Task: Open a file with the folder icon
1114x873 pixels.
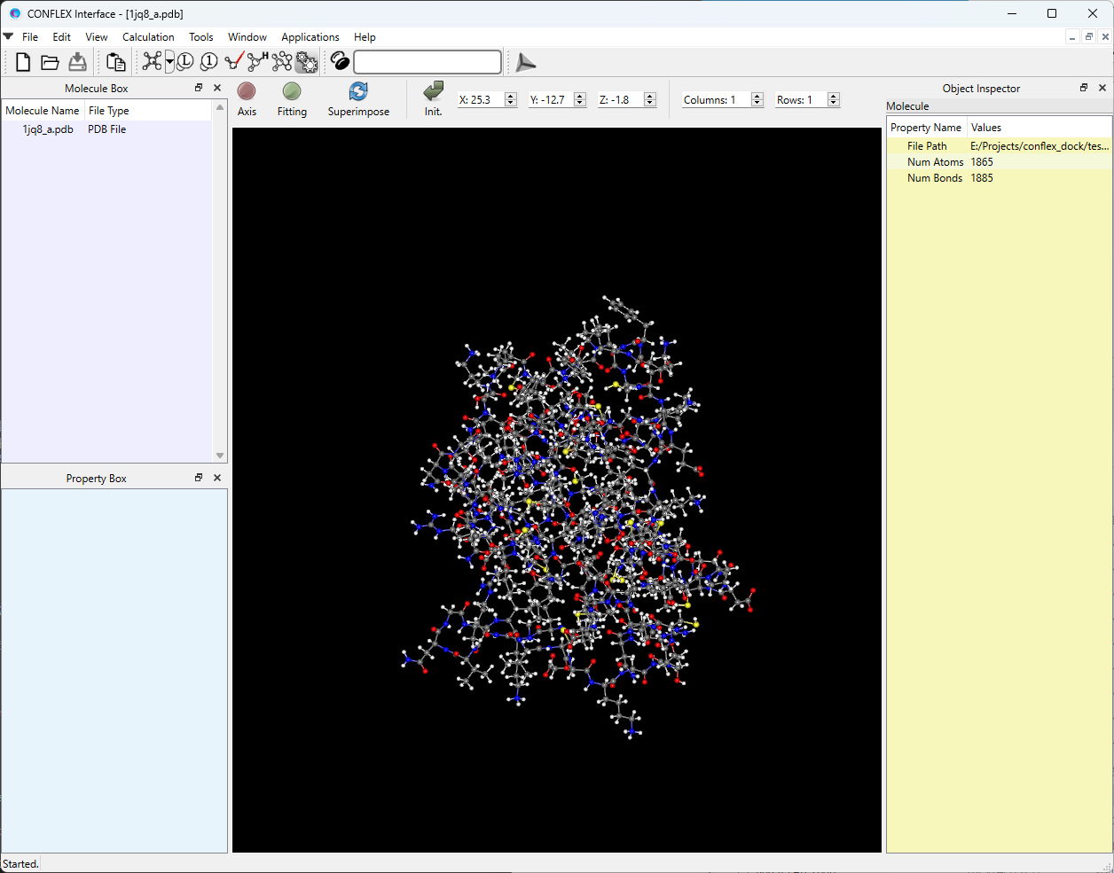Action: (x=51, y=62)
